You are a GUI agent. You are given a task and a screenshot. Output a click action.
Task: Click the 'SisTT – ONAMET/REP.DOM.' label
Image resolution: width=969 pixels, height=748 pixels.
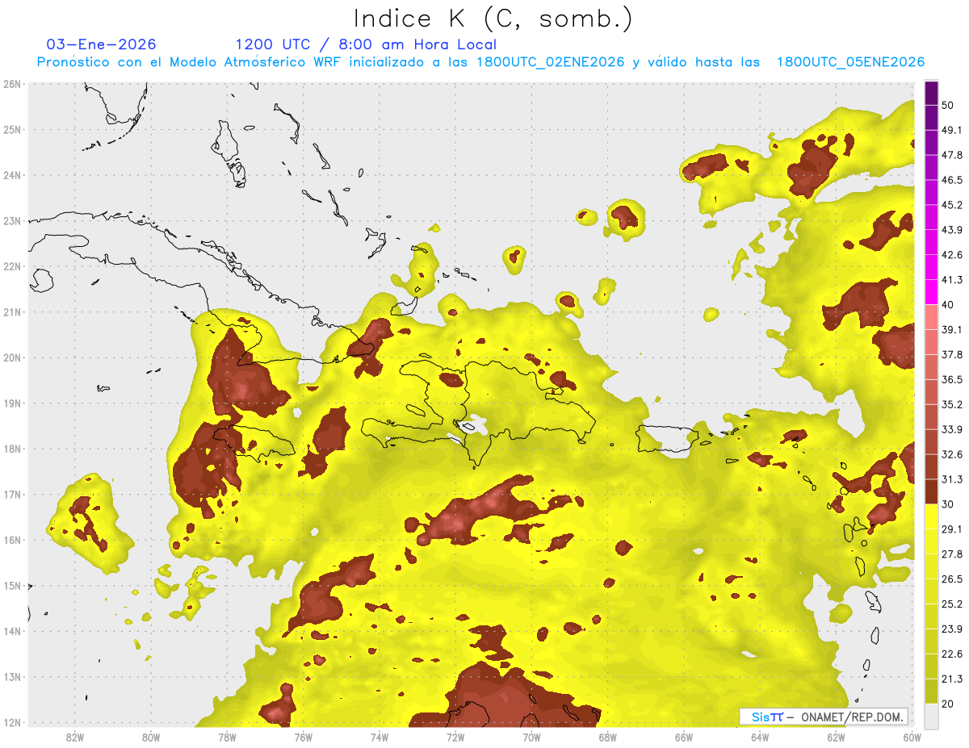coord(824,717)
